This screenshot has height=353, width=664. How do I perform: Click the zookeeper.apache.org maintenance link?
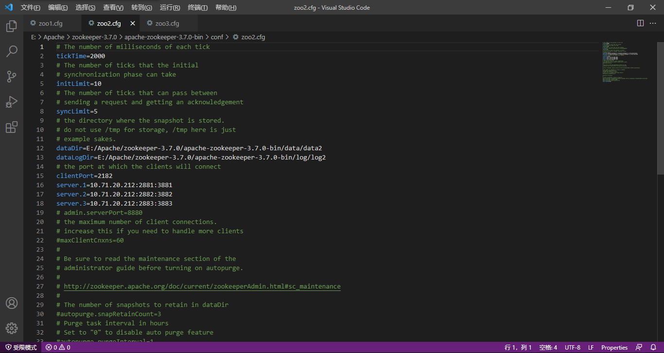pyautogui.click(x=202, y=287)
